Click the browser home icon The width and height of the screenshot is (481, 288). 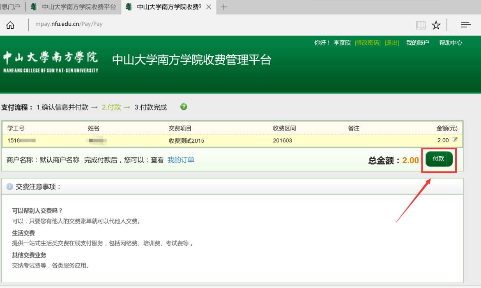point(10,25)
